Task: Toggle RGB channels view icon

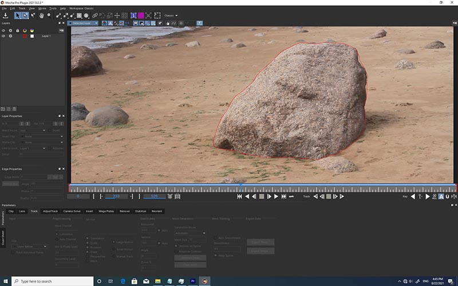Action: tap(104, 23)
